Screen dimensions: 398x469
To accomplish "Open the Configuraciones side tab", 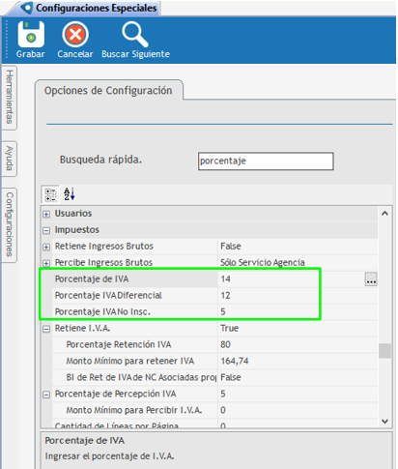I will pos(10,224).
